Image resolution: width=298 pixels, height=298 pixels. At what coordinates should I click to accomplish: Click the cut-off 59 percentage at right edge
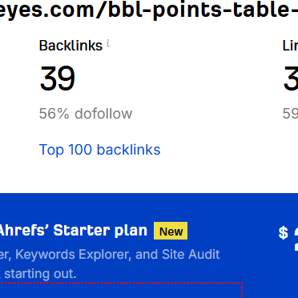(x=290, y=114)
